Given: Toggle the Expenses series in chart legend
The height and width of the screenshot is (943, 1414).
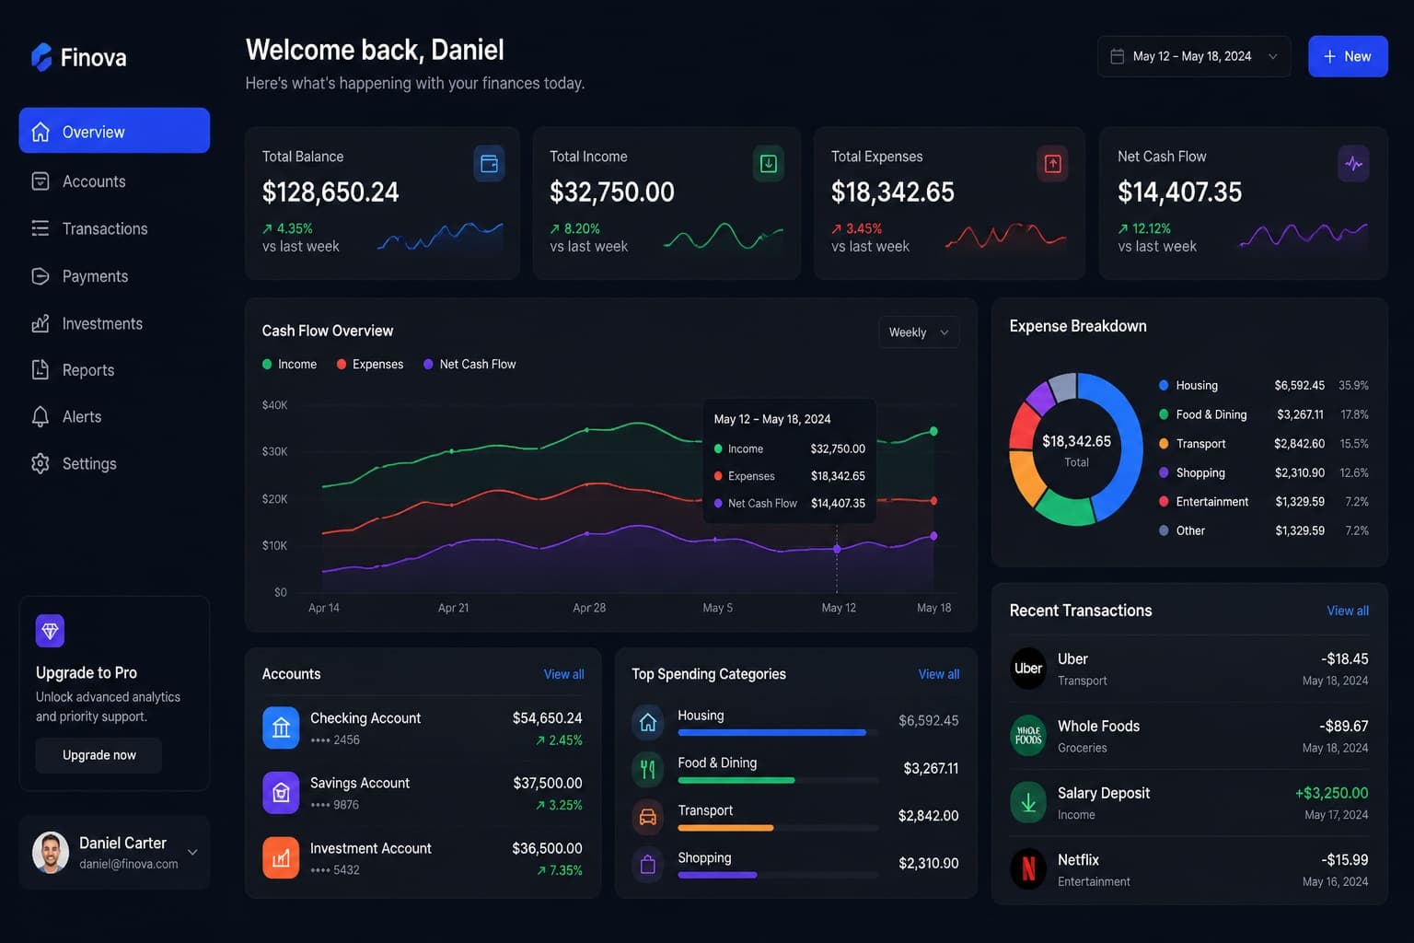Looking at the screenshot, I should pyautogui.click(x=370, y=365).
